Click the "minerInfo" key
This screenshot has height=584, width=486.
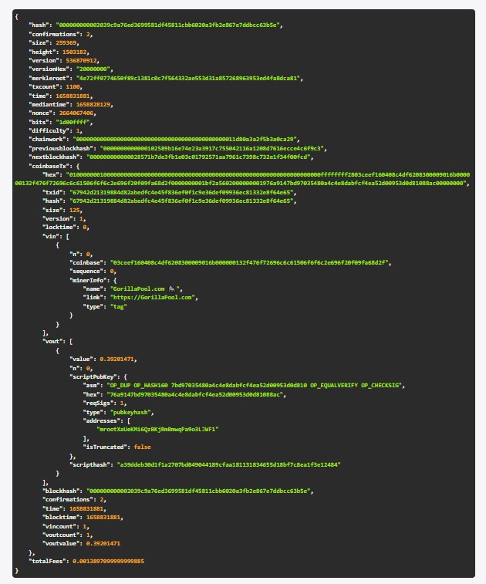88,280
